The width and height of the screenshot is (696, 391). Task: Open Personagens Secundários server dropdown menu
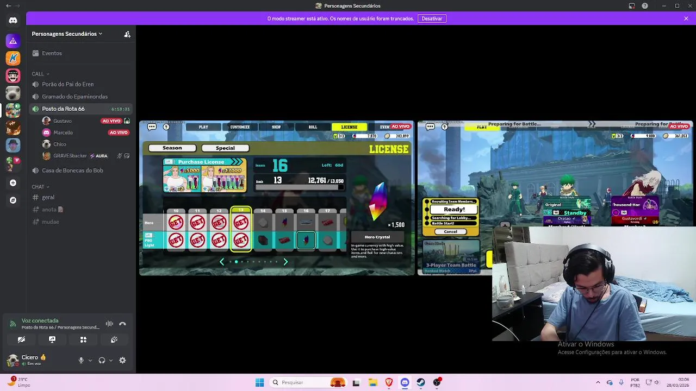point(67,34)
